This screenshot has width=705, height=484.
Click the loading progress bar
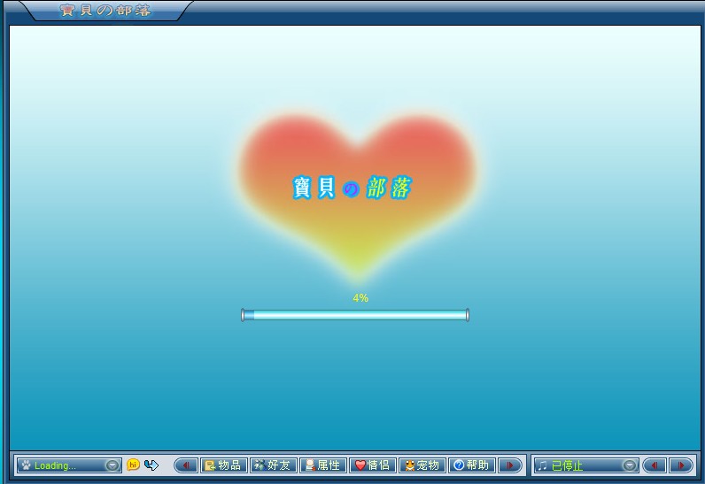[355, 315]
